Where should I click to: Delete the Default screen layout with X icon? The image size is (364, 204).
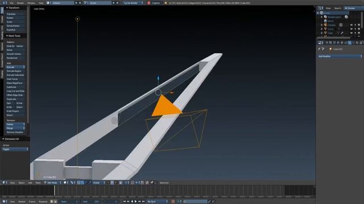(x=80, y=3)
